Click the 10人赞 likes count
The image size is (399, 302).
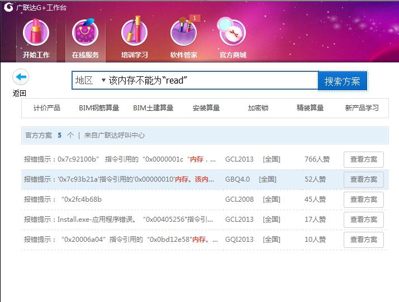(x=315, y=240)
